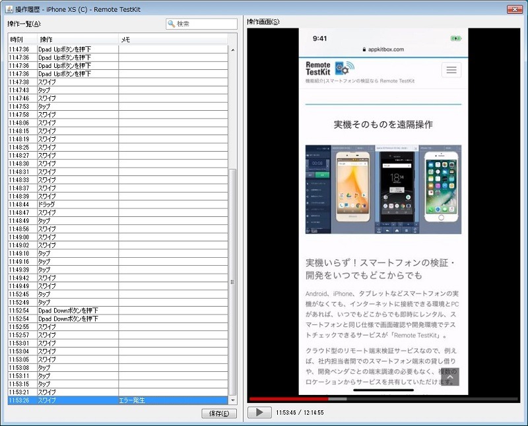Click the iPhone home indicator bar
This screenshot has height=426, width=528.
click(383, 390)
